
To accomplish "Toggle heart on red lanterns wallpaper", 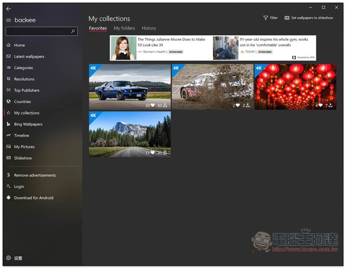I will [x=320, y=105].
